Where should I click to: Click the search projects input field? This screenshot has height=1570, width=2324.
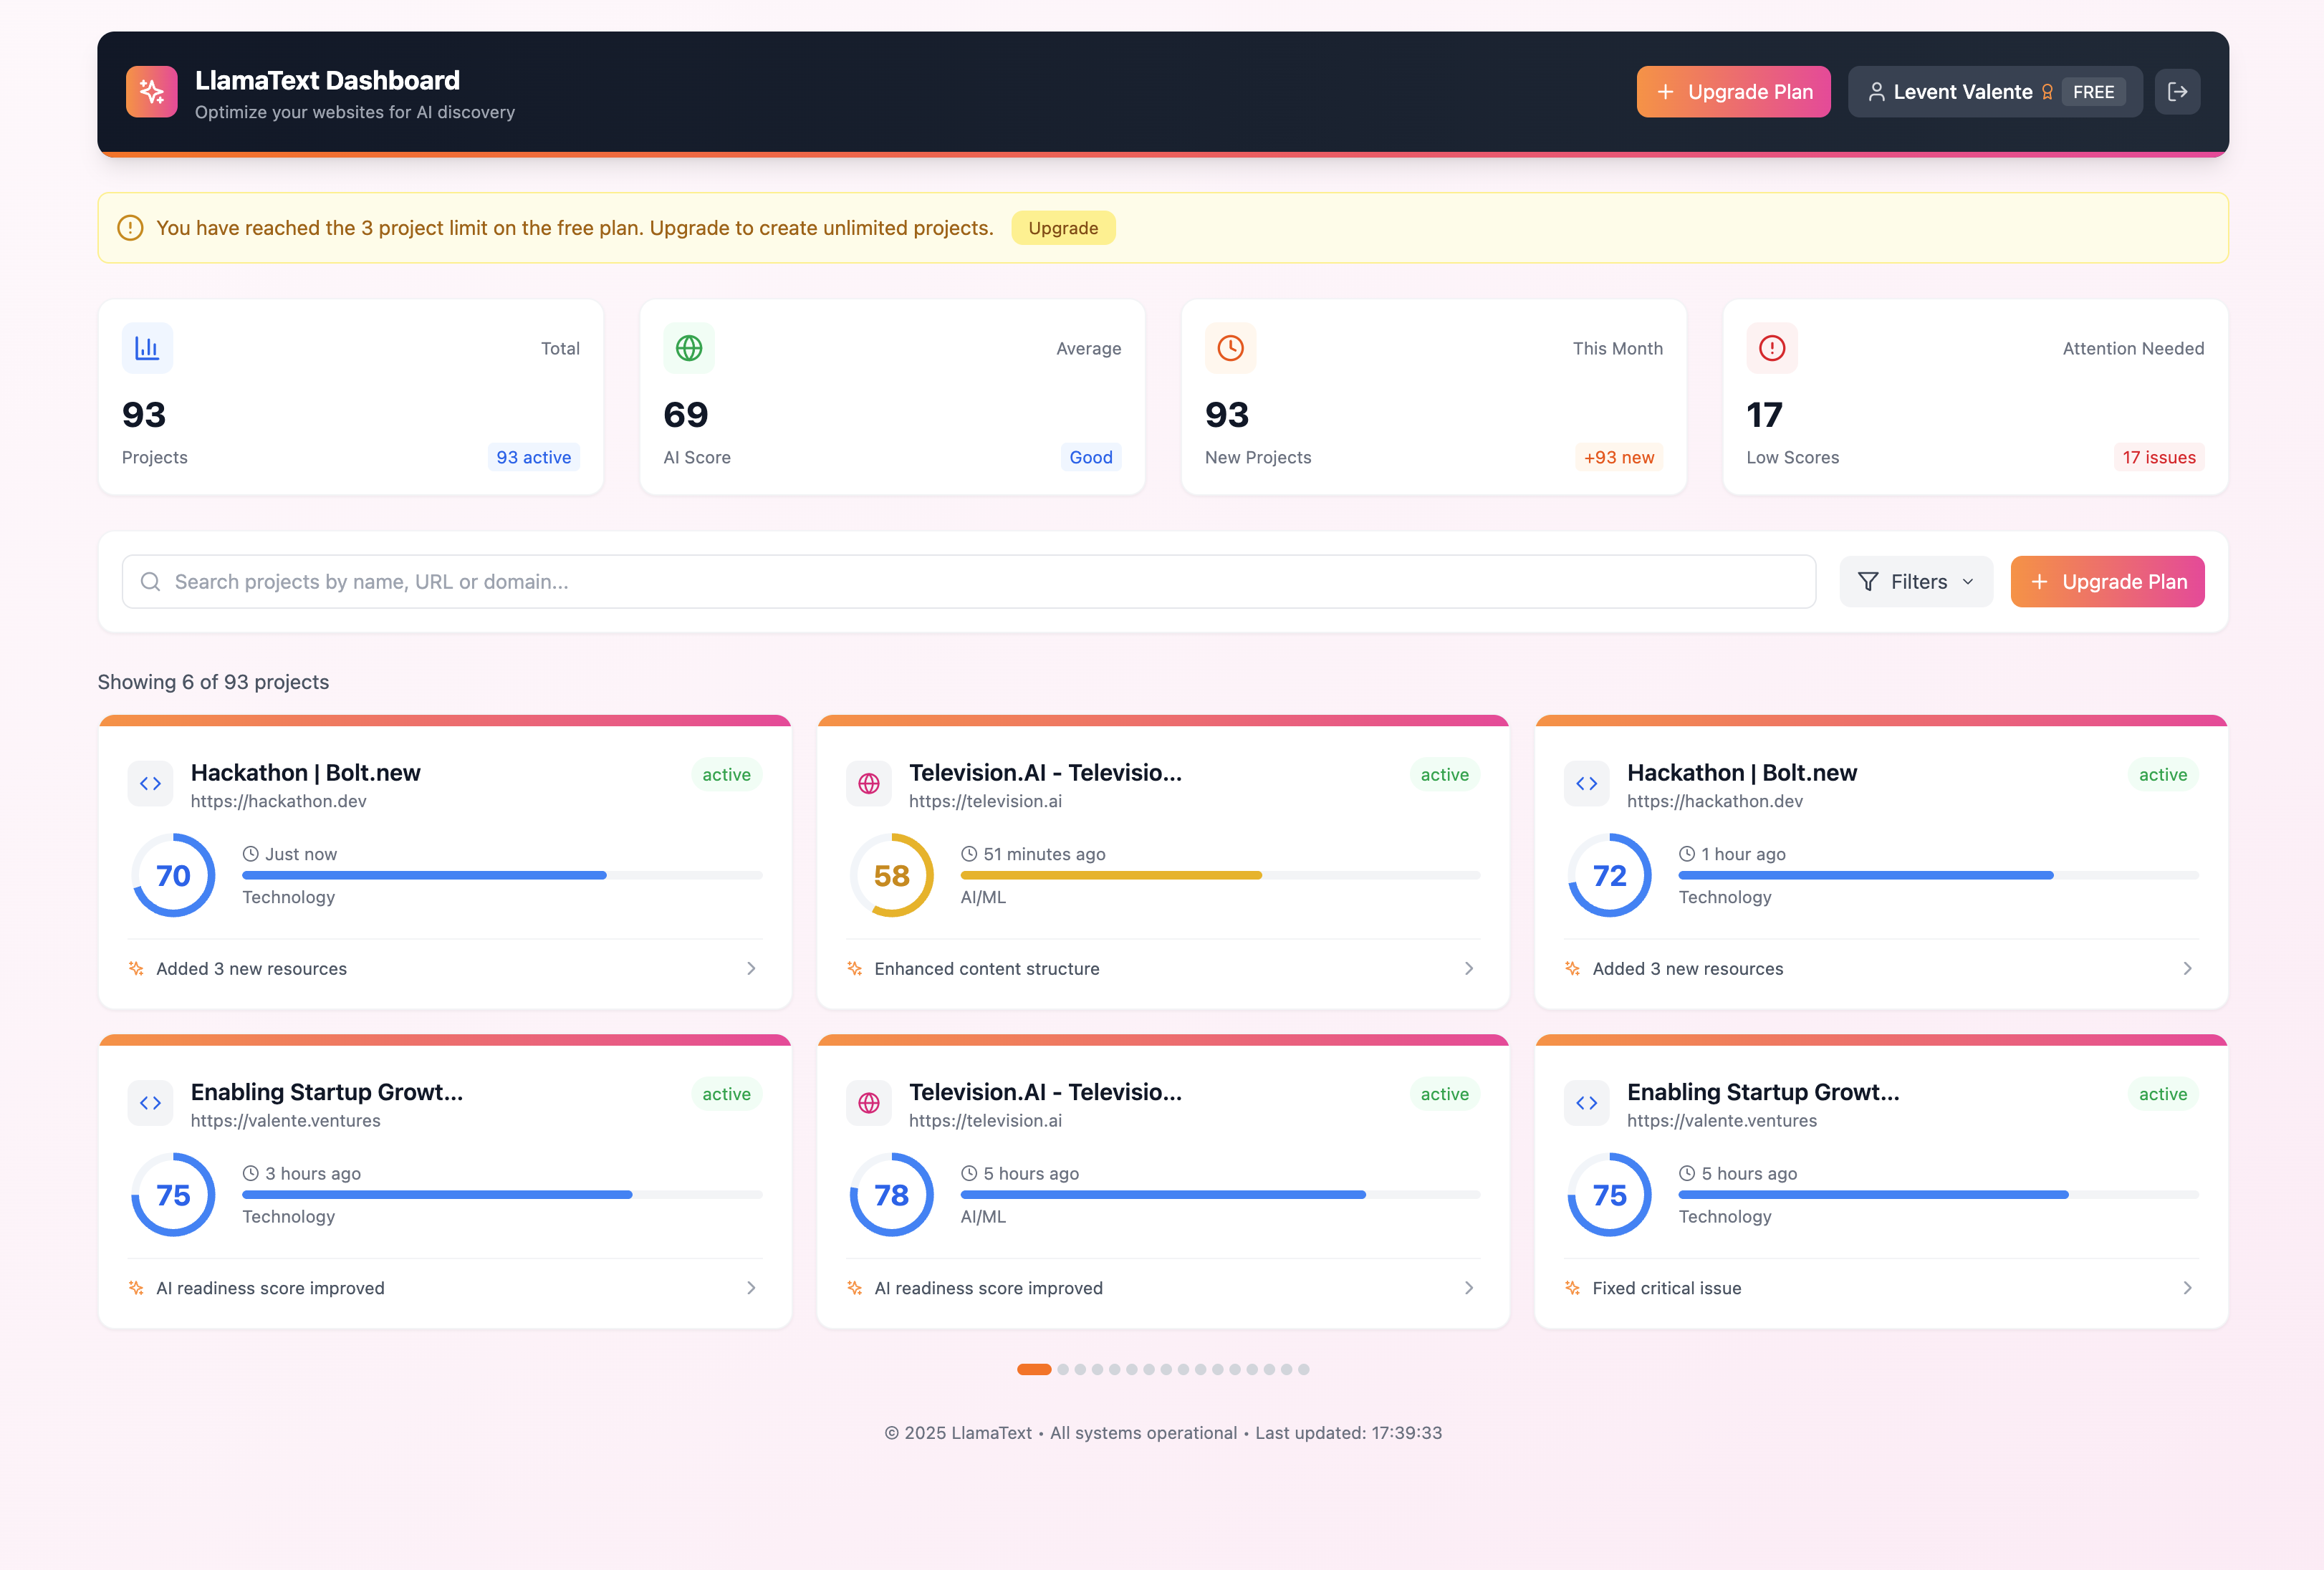[968, 582]
